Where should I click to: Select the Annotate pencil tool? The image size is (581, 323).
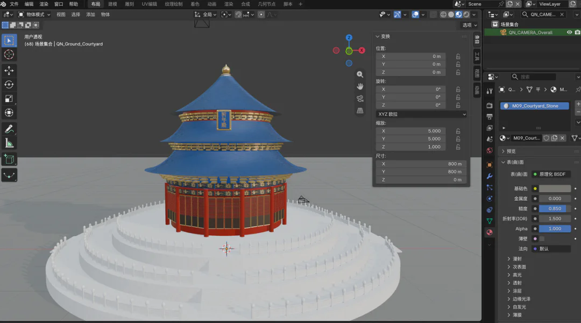(9, 129)
